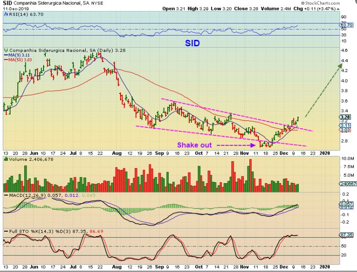Click the Nov label on price panel date axis
The height and width of the screenshot is (272, 357).
(x=244, y=153)
